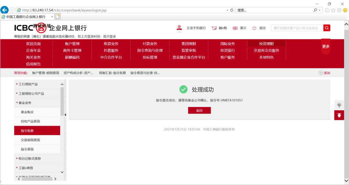Open 企业手机银行 mobile banking icon
349x185 pixels.
[179, 28]
